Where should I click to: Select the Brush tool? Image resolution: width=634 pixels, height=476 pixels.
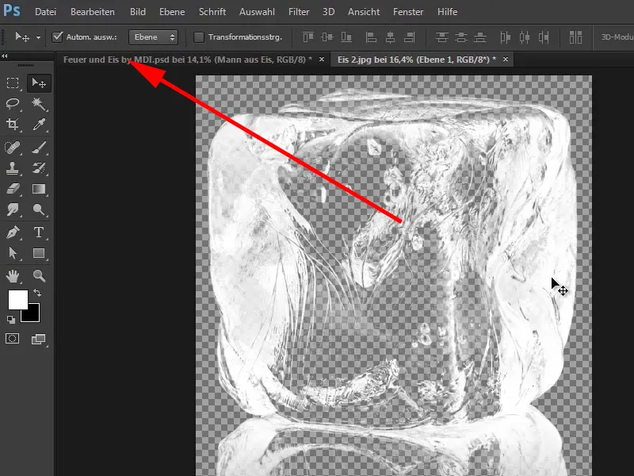(39, 148)
